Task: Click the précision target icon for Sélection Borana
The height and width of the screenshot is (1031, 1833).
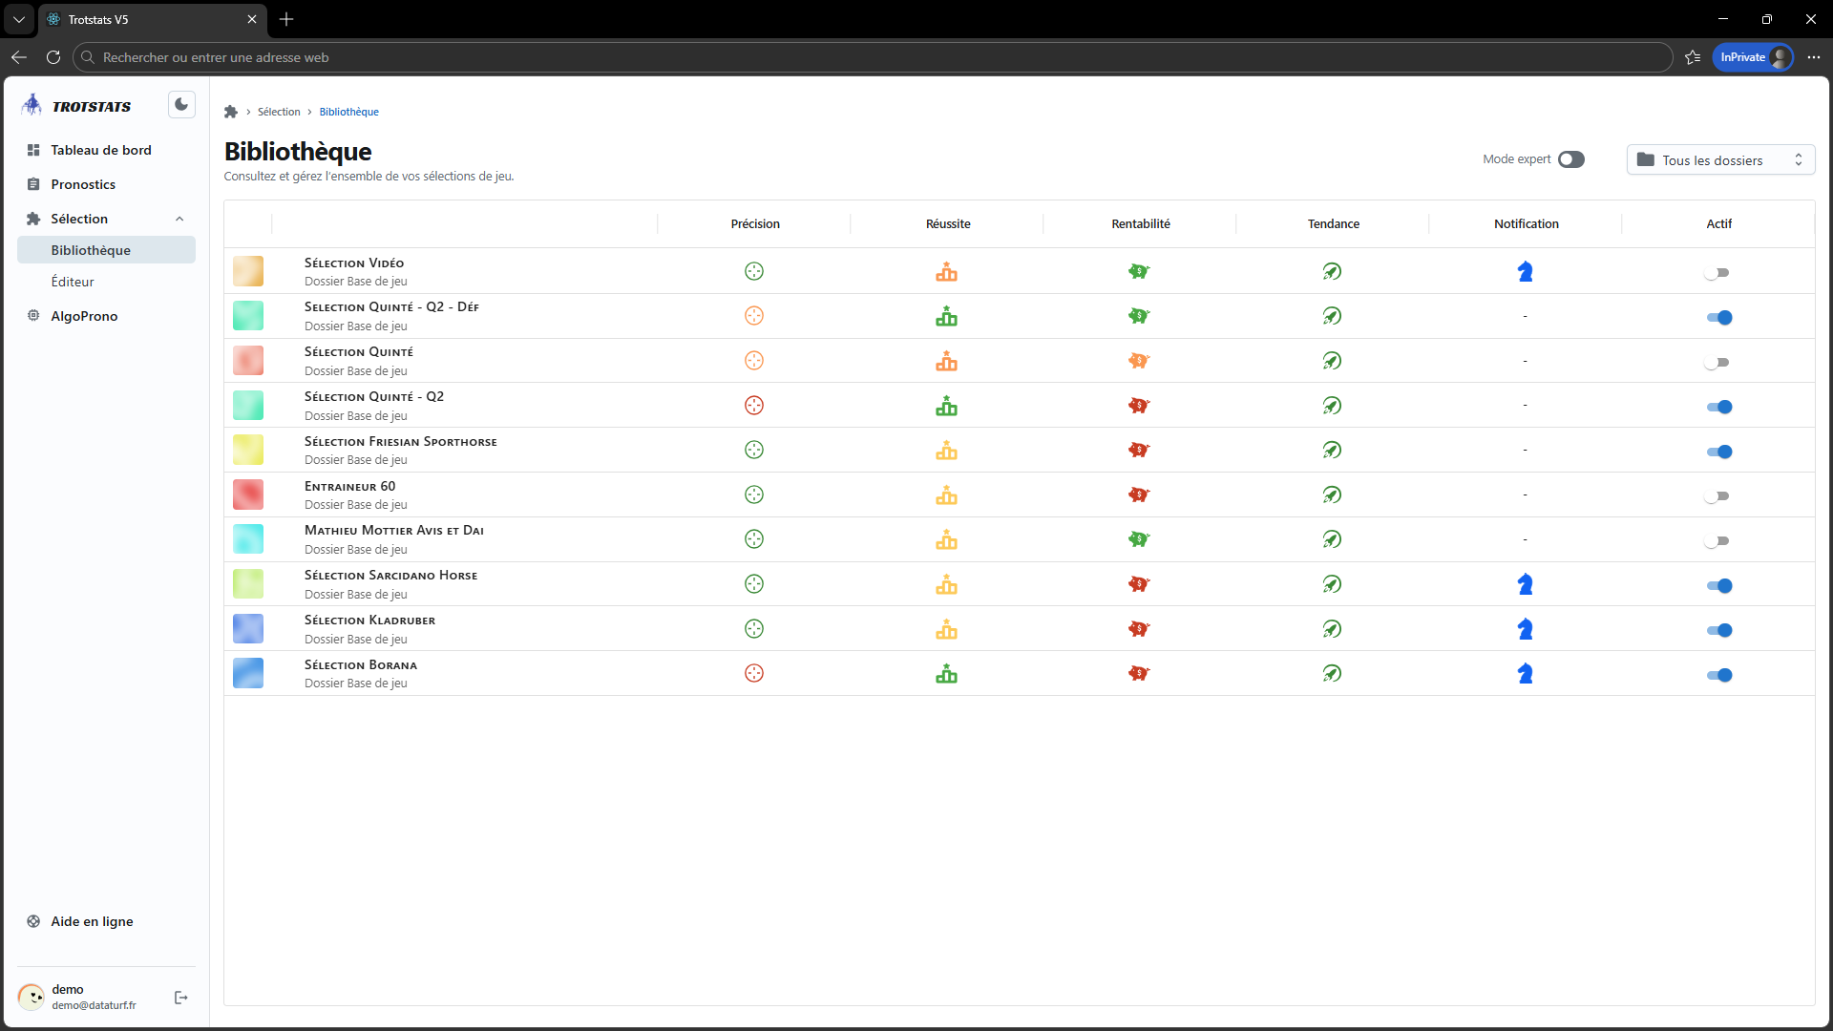Action: tap(754, 673)
